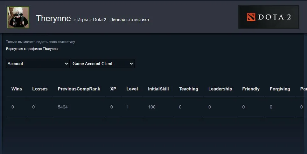The image size is (307, 154).
Task: Select the Level value 1
Action: (x=128, y=107)
